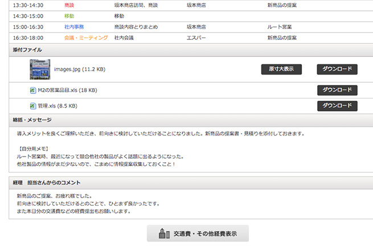Image resolution: width=373 pixels, height=251 pixels.
Task: Select the 16:30-18:00 time cell
Action: click(28, 38)
